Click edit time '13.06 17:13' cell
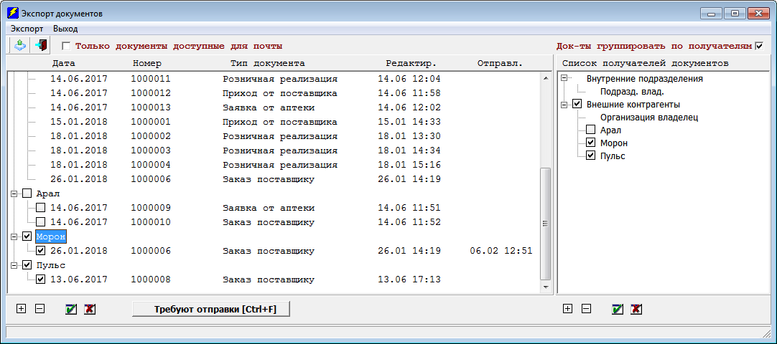This screenshot has height=344, width=777. [x=409, y=279]
